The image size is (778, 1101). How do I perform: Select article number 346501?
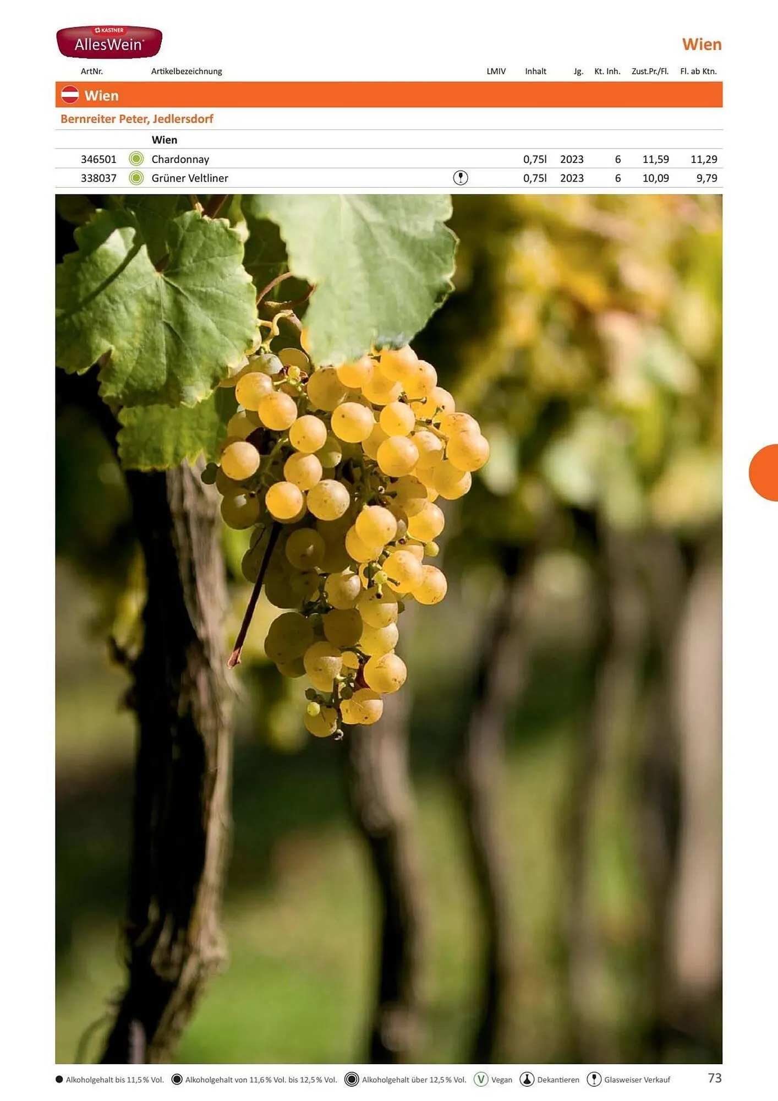(98, 159)
